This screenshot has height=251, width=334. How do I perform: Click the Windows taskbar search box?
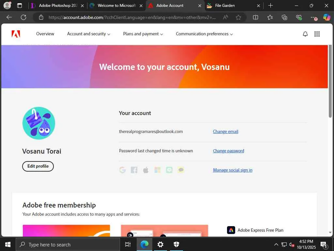[68, 244]
